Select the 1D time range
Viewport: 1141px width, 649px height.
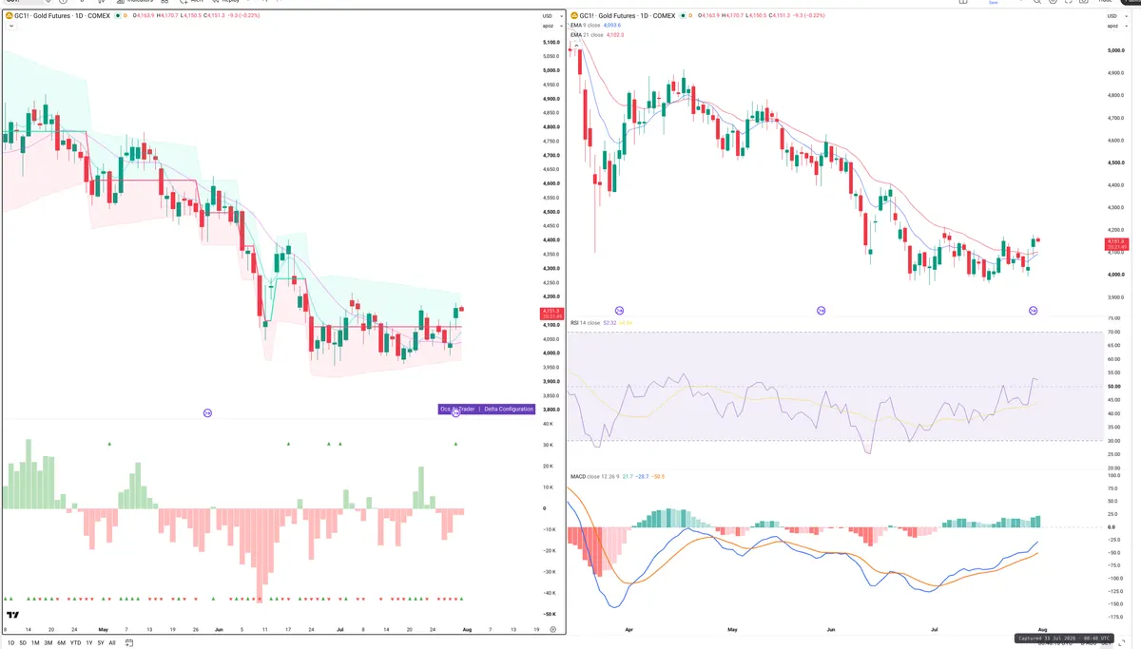pos(10,642)
